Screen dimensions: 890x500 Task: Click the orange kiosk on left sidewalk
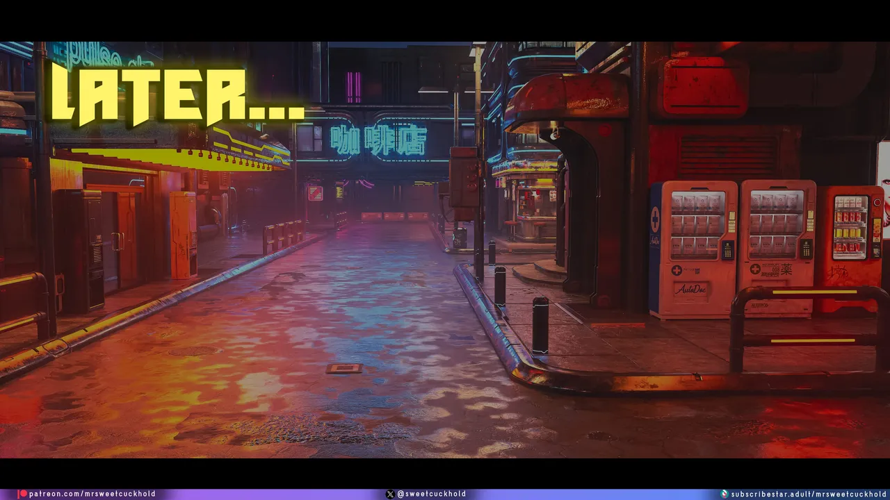point(183,235)
